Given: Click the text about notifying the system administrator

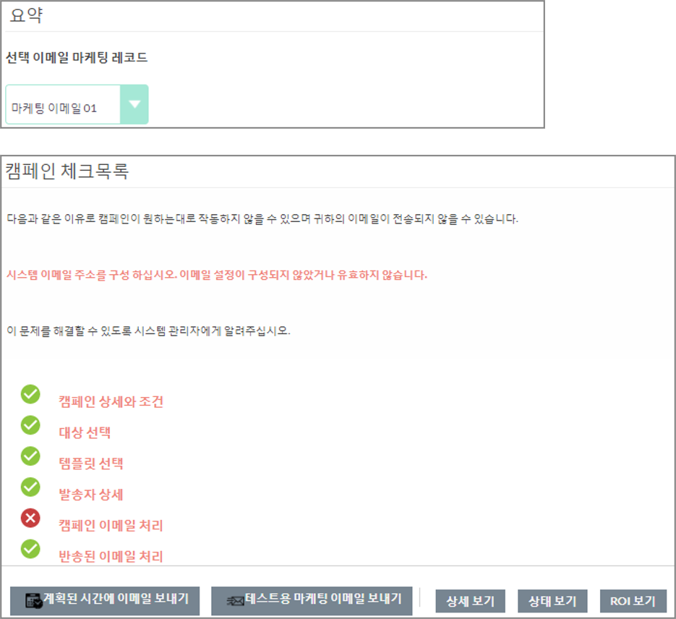Looking at the screenshot, I should click(148, 331).
